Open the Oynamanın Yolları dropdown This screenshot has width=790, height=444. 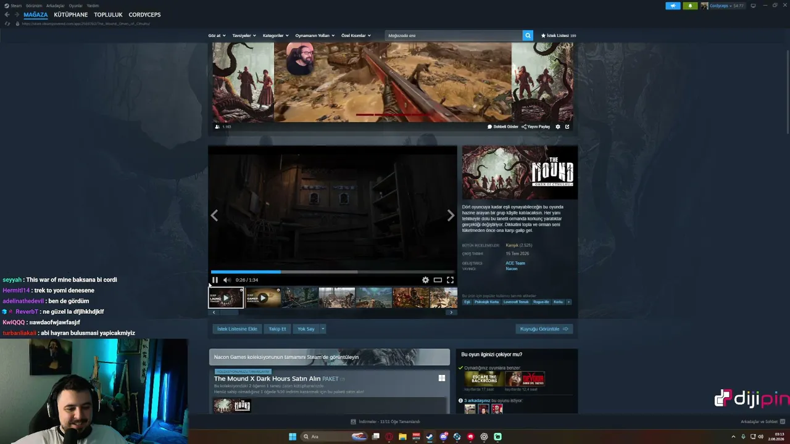coord(315,36)
